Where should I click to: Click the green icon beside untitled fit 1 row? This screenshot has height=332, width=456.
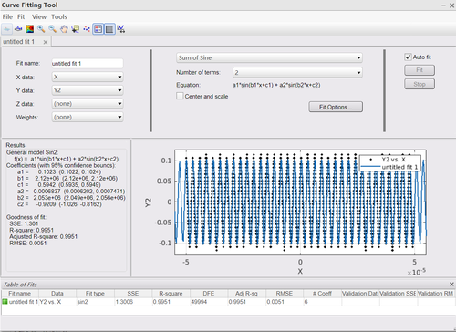click(x=5, y=302)
